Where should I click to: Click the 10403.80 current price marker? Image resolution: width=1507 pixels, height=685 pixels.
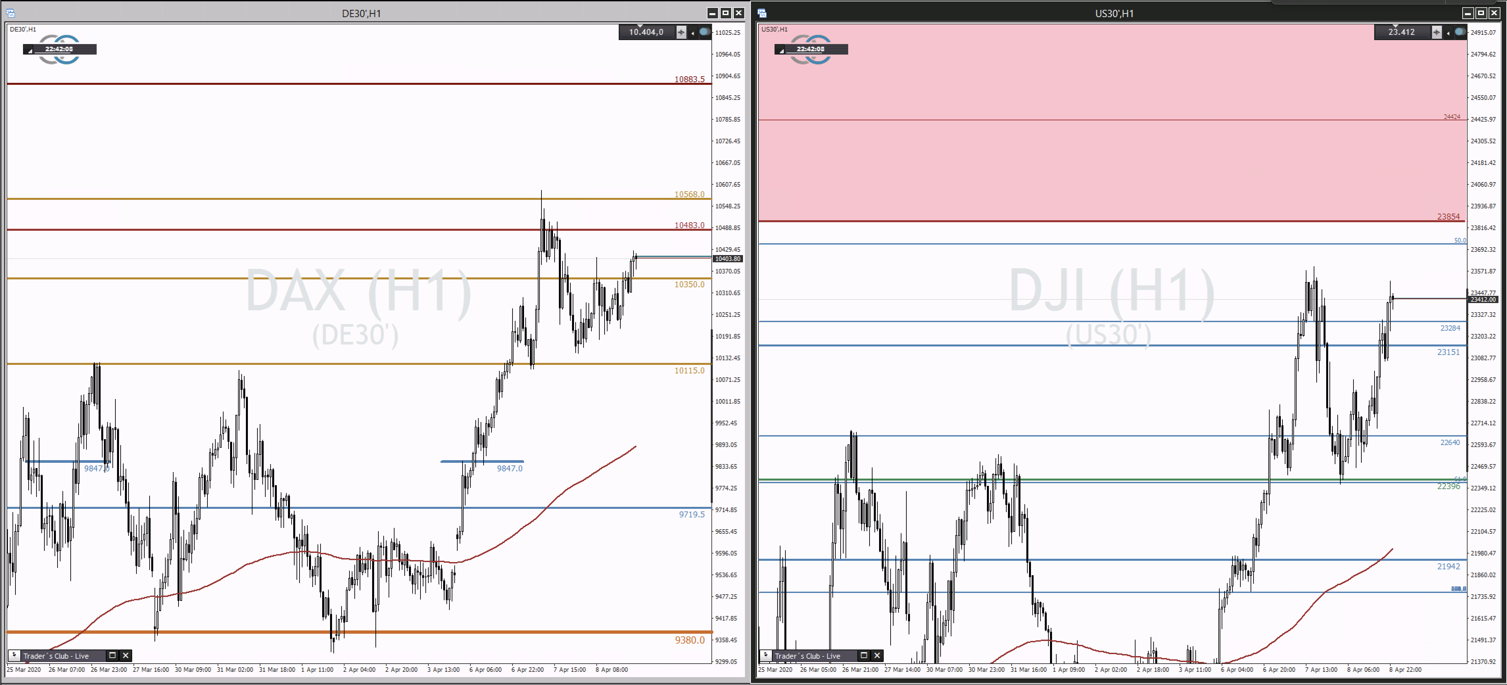(x=728, y=259)
